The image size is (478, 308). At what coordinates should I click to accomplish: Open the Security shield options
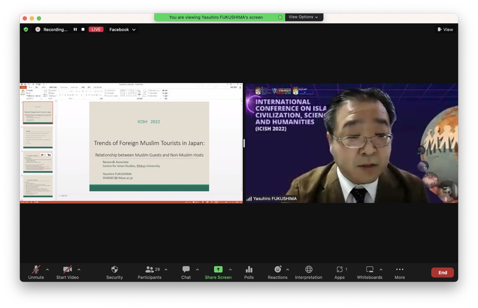coord(115,272)
